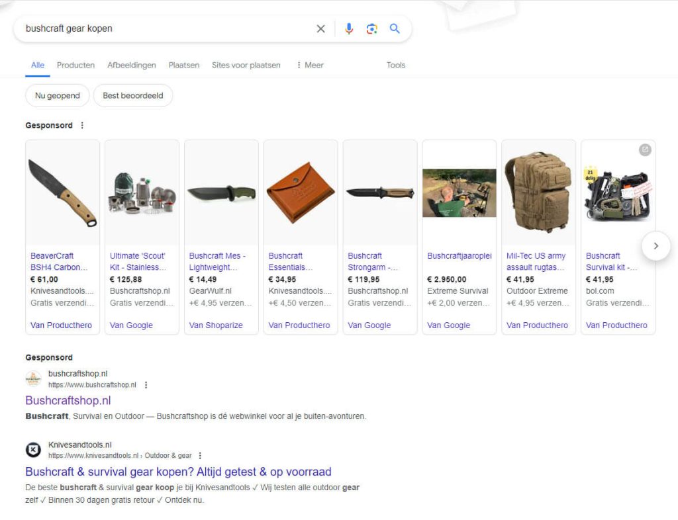678x520 pixels.
Task: Open the Mil-Tec US army assault rugtas link
Action: coord(536,261)
